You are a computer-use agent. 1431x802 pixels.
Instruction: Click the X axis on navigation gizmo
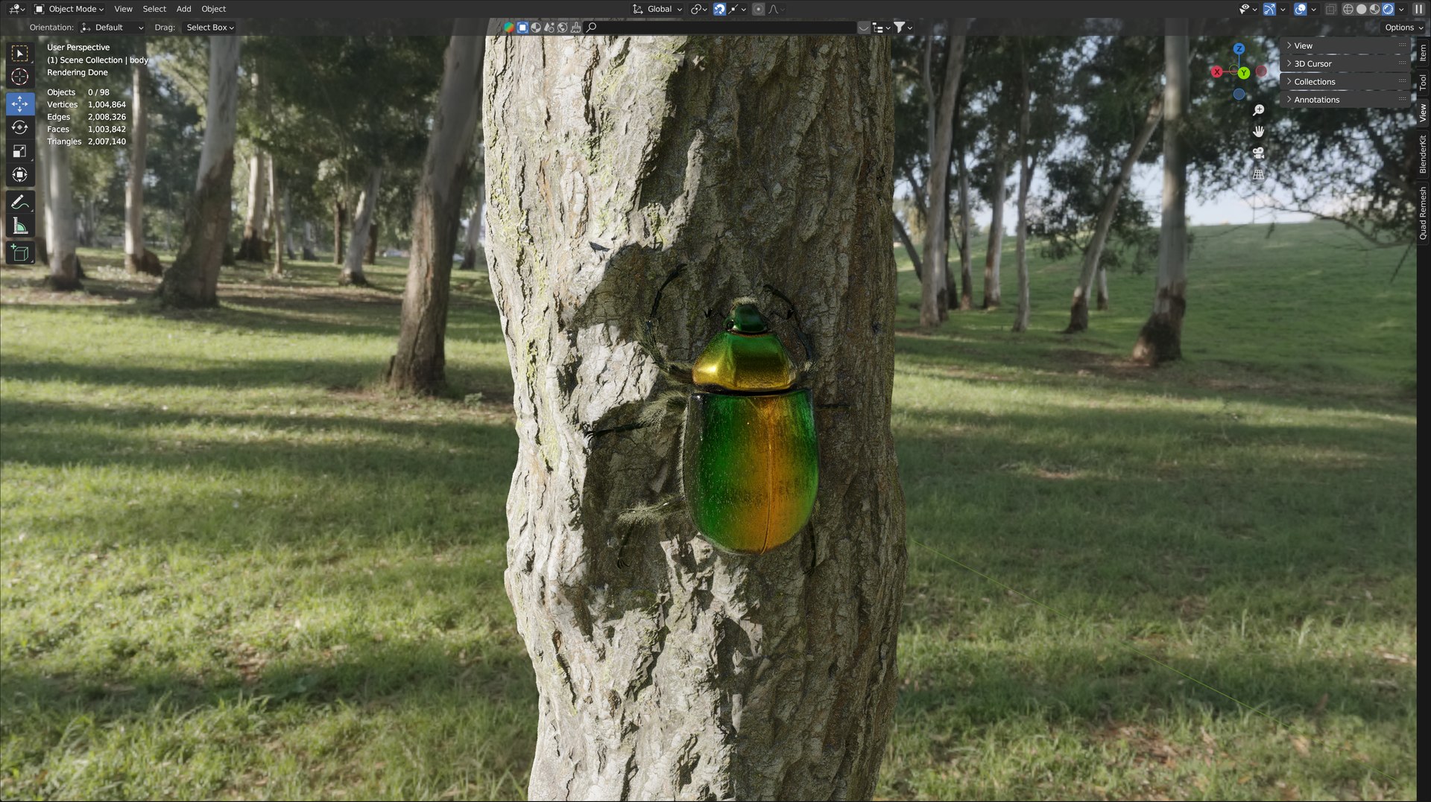(x=1217, y=71)
